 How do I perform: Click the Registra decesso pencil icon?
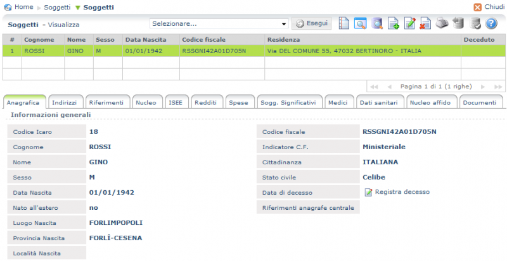[x=368, y=192]
